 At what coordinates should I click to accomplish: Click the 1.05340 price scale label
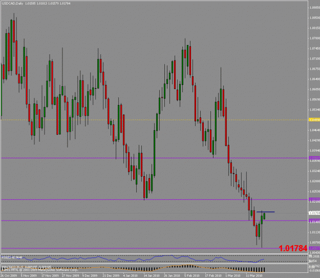[x=314, y=110]
